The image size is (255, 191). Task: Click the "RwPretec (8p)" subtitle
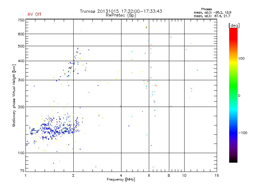(121, 15)
